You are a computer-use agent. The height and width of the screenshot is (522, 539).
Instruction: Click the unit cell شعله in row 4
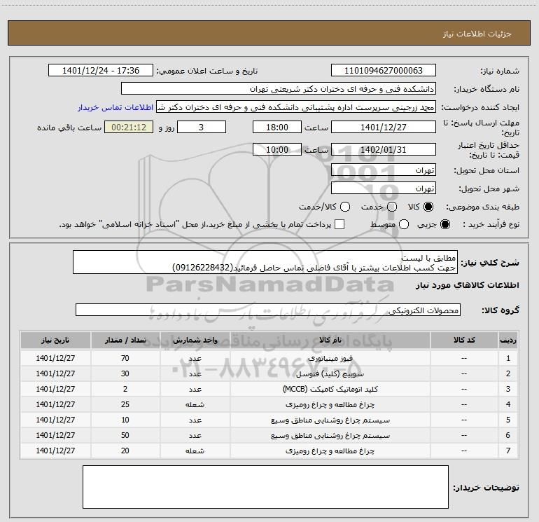click(195, 405)
